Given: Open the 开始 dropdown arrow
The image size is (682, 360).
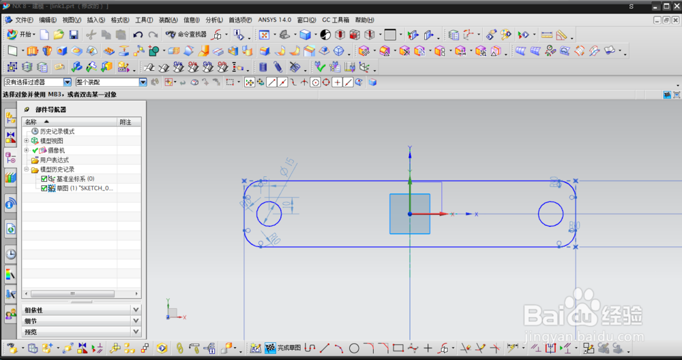Looking at the screenshot, I should click(x=33, y=35).
